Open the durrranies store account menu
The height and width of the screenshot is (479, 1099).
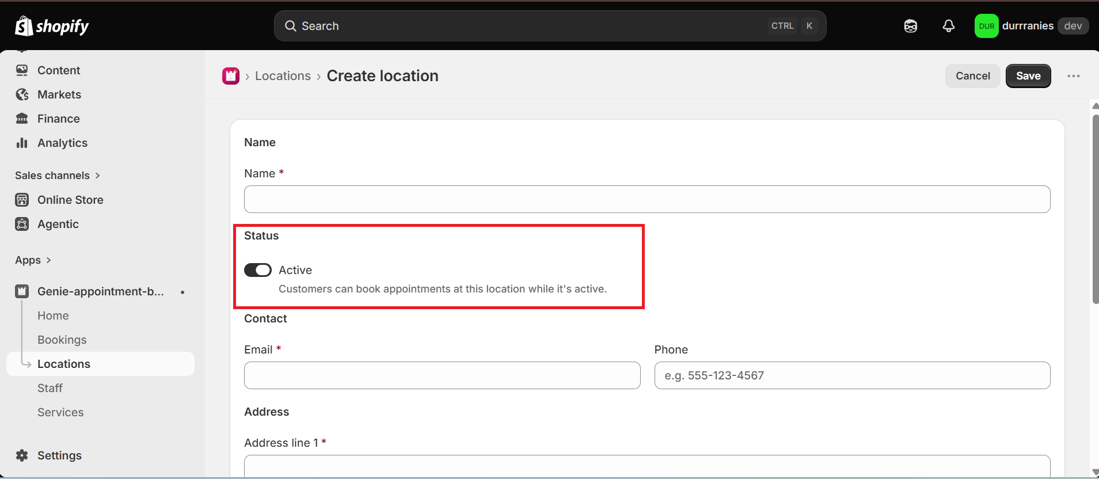coord(1031,26)
